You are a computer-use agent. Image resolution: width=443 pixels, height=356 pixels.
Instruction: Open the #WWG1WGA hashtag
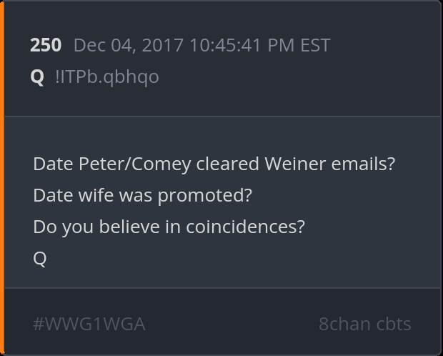click(89, 324)
